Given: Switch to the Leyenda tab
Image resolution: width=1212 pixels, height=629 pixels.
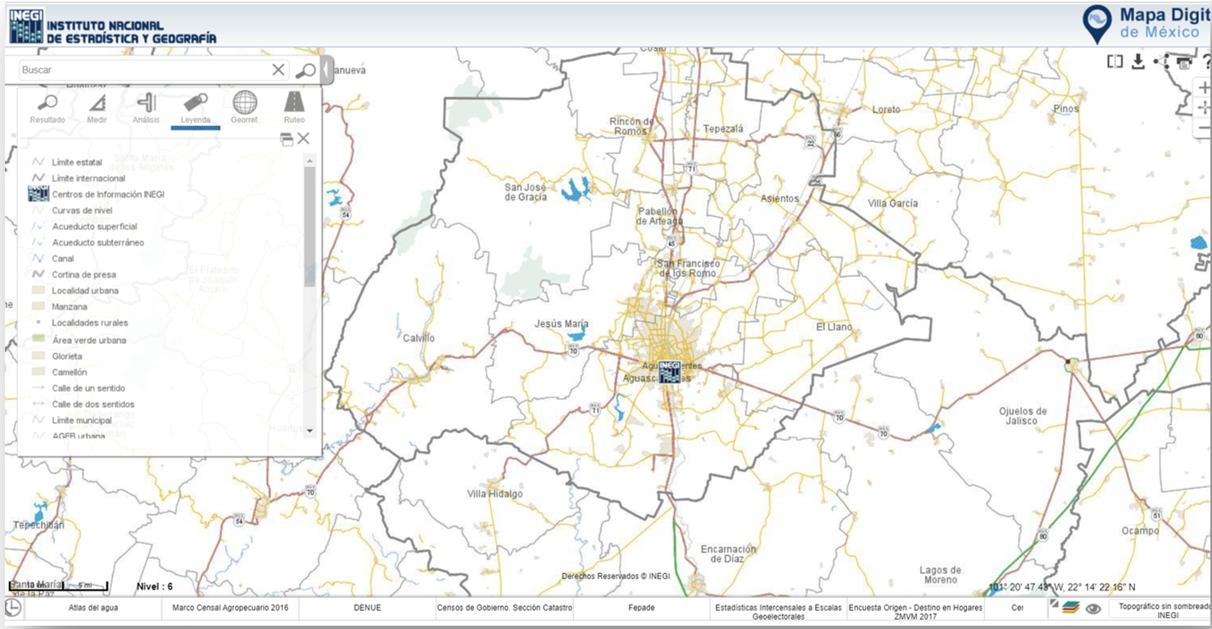Looking at the screenshot, I should point(196,108).
